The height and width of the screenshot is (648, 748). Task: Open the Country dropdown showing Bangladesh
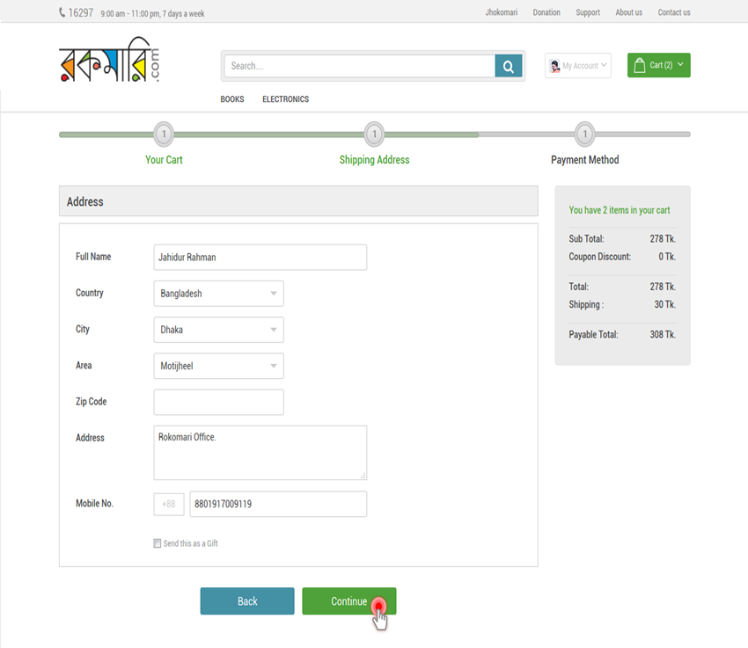(x=218, y=294)
